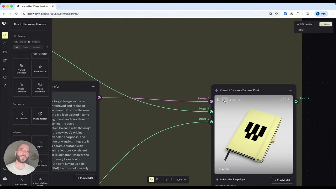Screen dimensions: 336x189
Task: Download the generated notebook image
Action: (x=288, y=100)
